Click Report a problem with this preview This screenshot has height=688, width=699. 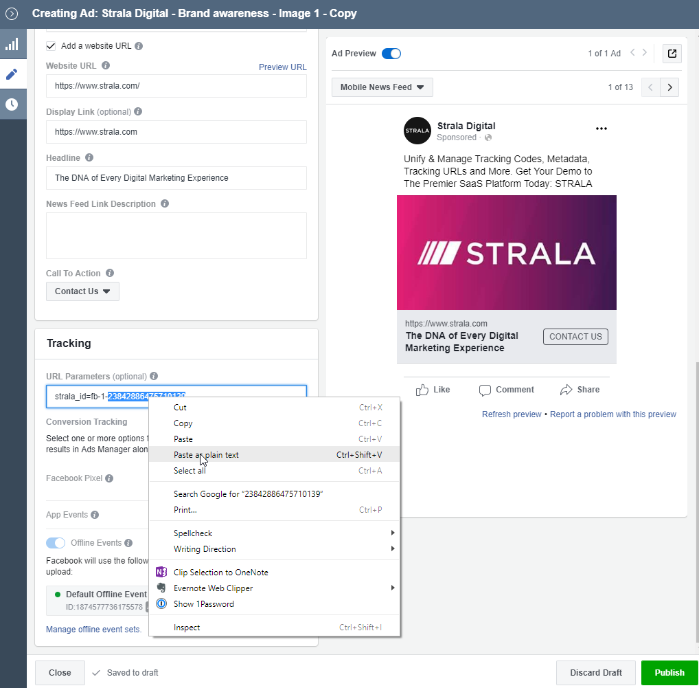tap(613, 414)
